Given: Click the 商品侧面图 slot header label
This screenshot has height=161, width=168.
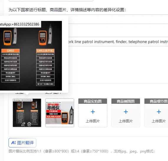Looking at the screenshot, I should [126, 101].
